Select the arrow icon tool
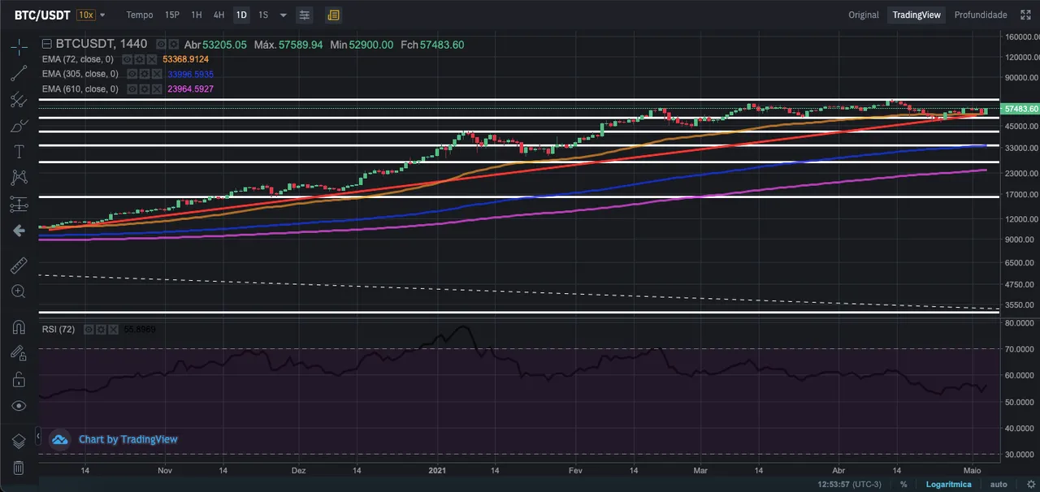This screenshot has width=1040, height=492. tap(19, 231)
